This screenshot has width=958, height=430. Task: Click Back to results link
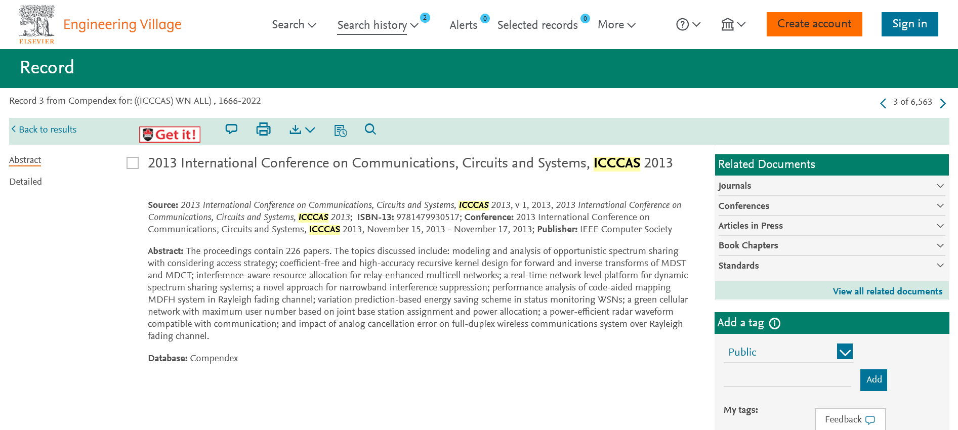[44, 130]
